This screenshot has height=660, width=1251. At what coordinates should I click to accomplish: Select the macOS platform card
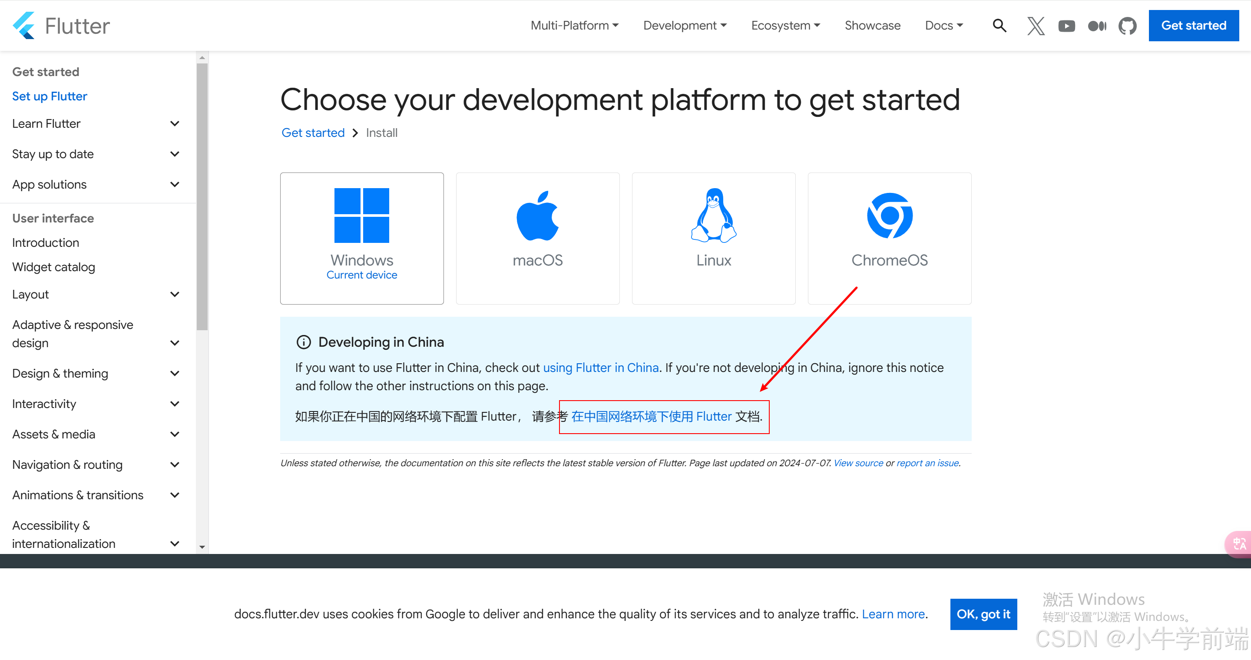coord(538,238)
